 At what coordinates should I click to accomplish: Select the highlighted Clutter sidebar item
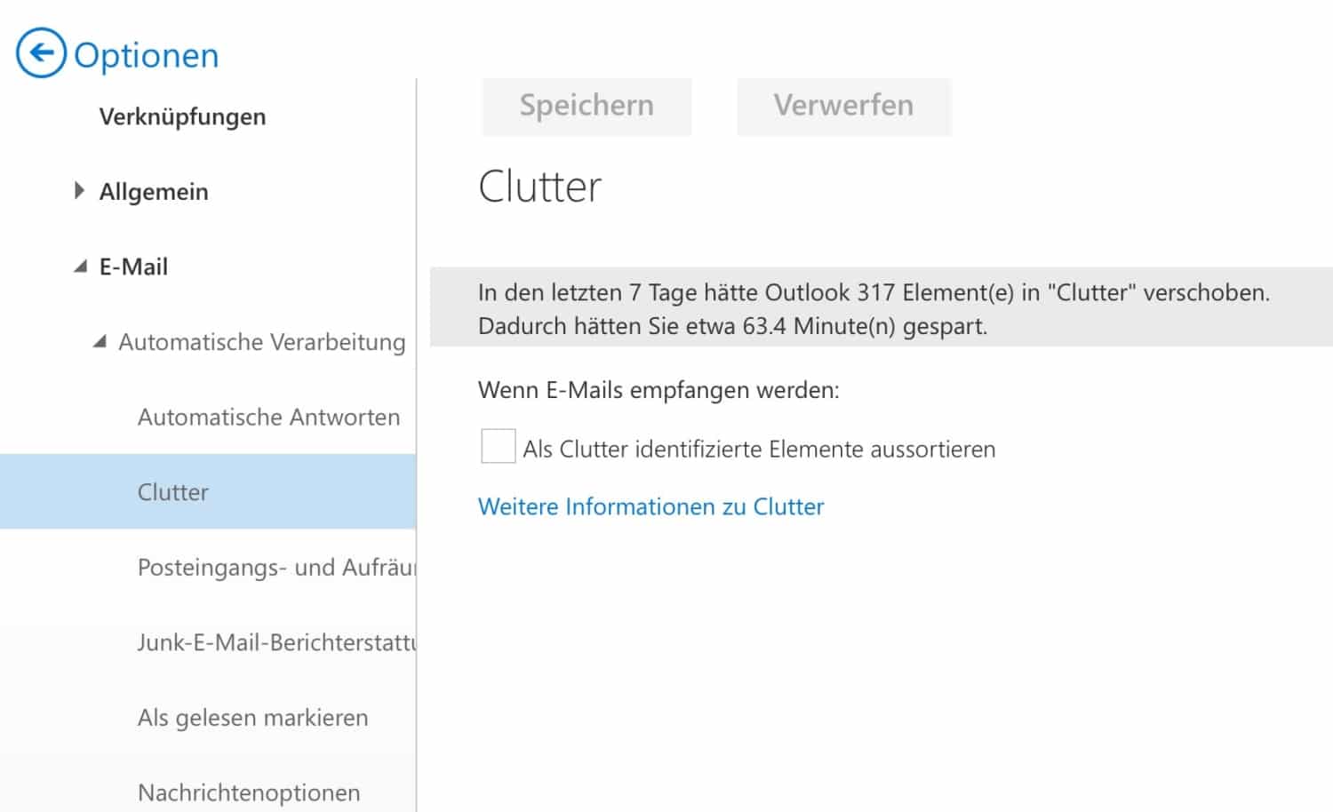pyautogui.click(x=173, y=492)
